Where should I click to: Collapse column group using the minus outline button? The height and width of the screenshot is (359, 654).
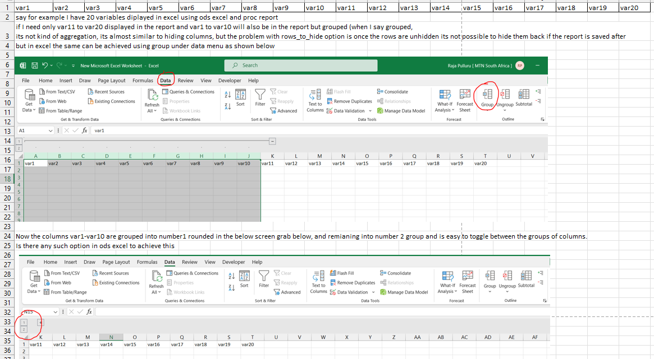point(272,141)
